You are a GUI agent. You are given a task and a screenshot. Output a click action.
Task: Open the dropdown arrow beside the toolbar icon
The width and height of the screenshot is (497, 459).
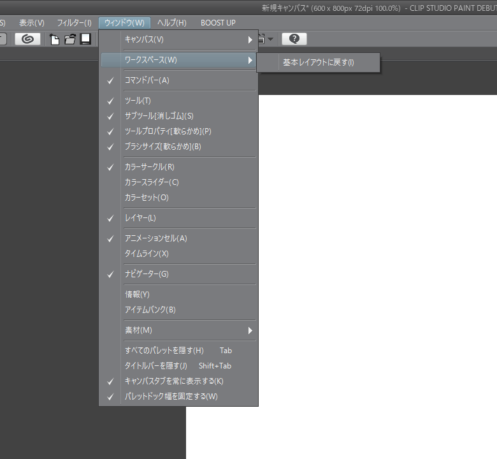click(x=270, y=40)
